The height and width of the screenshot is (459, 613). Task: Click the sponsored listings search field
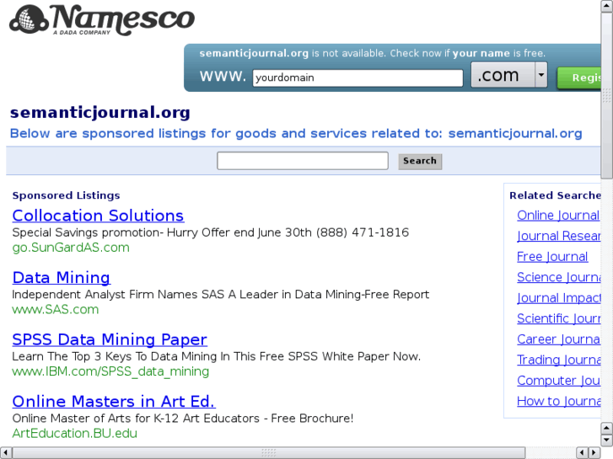click(x=303, y=161)
